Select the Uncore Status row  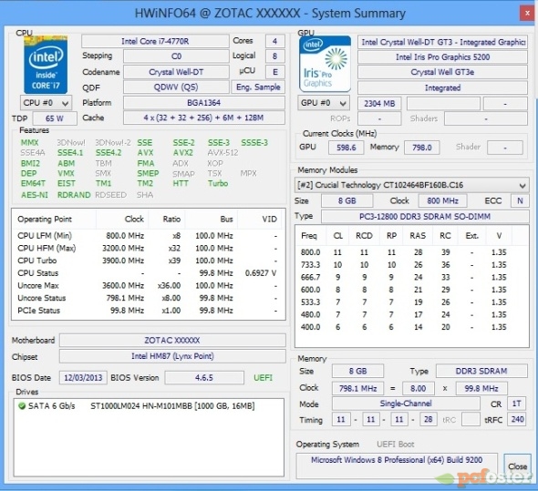coord(149,298)
